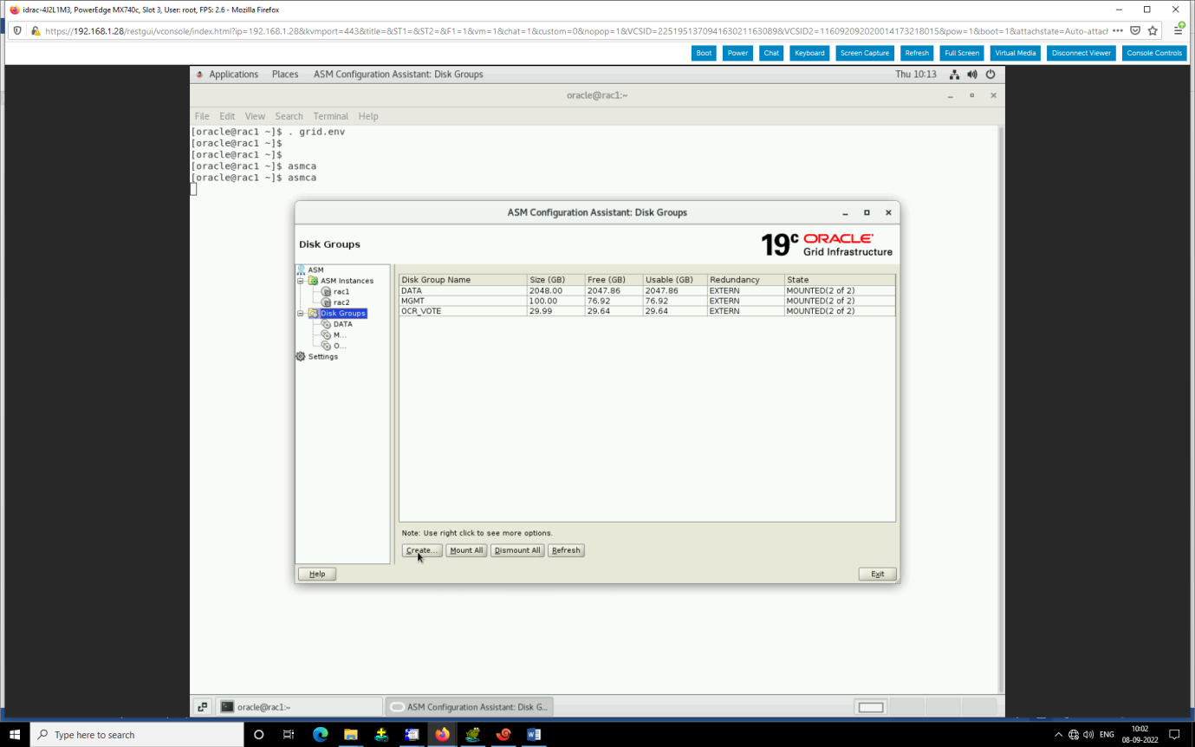Open Microsoft Word from taskbar
1195x747 pixels.
(x=534, y=734)
